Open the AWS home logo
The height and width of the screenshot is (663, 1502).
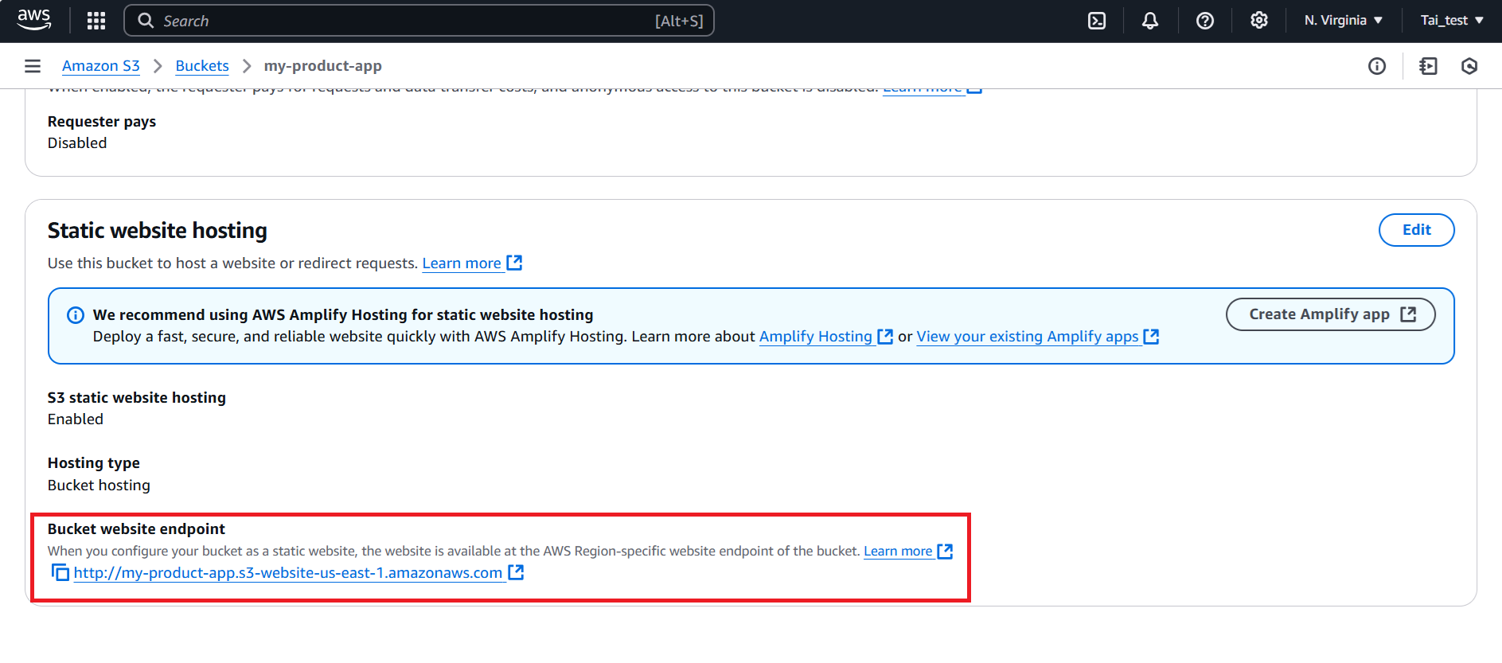tap(33, 20)
